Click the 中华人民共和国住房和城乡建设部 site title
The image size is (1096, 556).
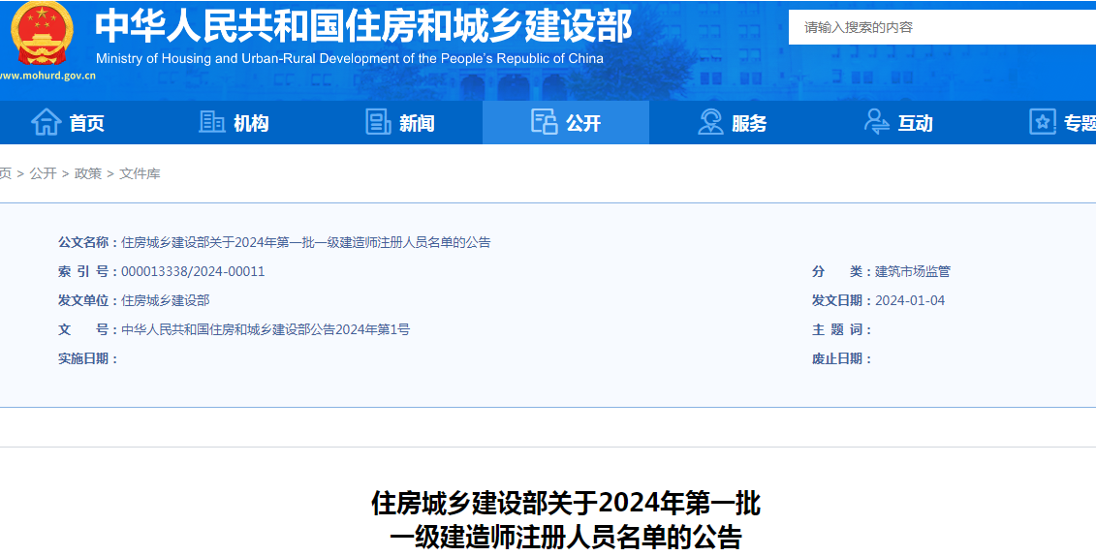(x=363, y=25)
